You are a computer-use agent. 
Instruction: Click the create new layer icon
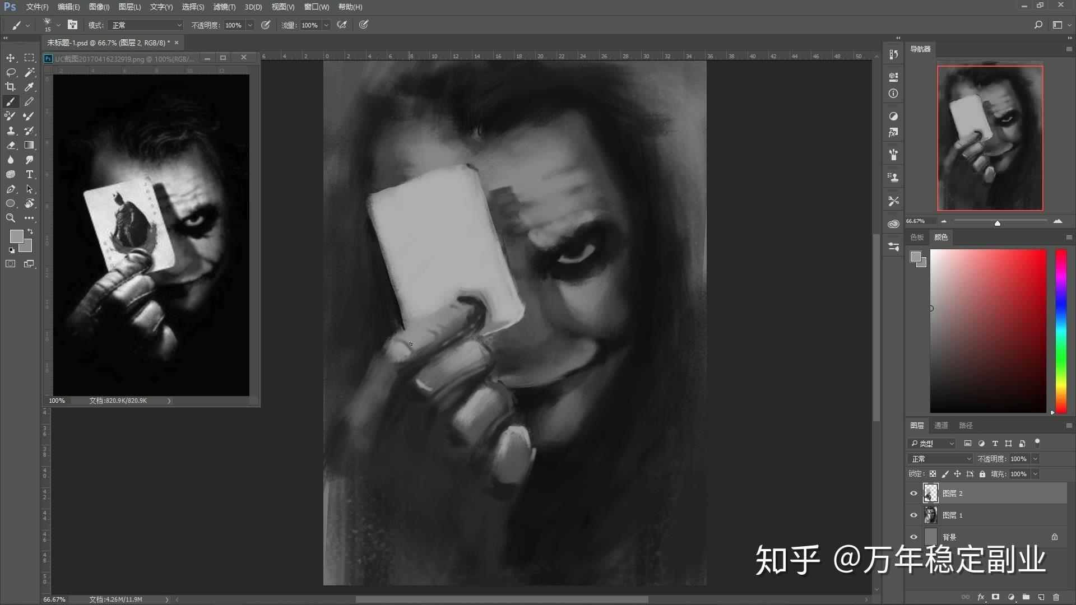coord(1041,597)
